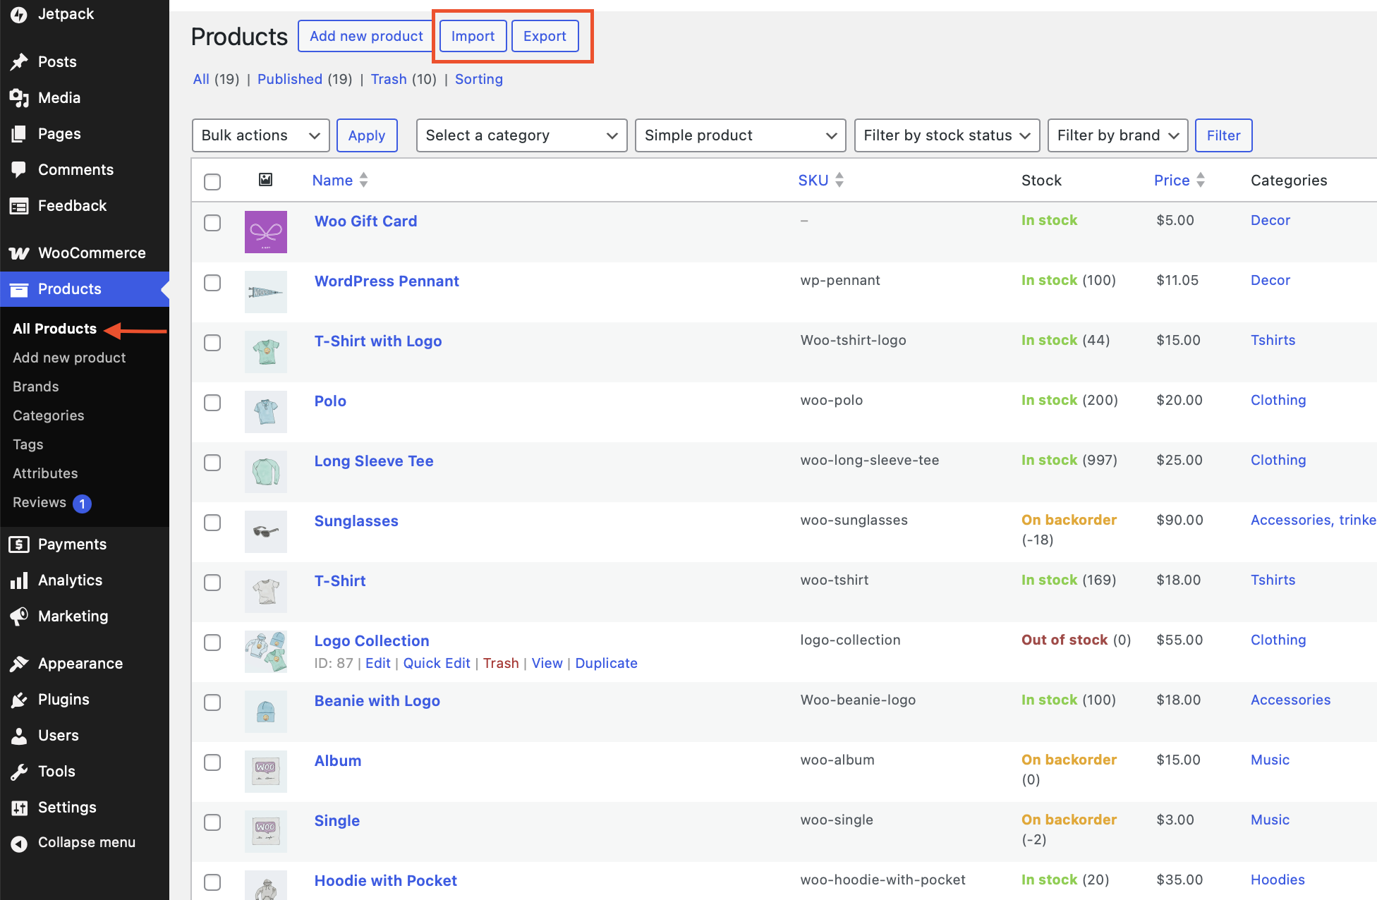Open the Comments icon in sidebar
This screenshot has height=900, width=1377.
point(19,169)
